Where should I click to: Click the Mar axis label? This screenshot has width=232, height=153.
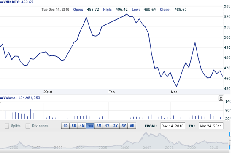(x=174, y=92)
